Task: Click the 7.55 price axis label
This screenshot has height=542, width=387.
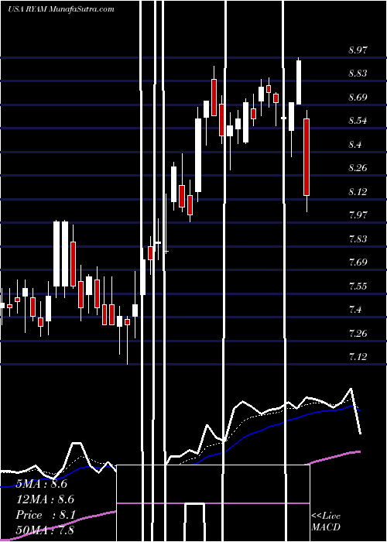Action: click(x=358, y=286)
